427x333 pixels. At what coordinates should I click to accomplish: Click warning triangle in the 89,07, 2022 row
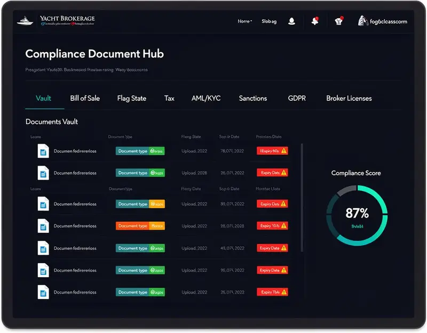click(x=283, y=204)
